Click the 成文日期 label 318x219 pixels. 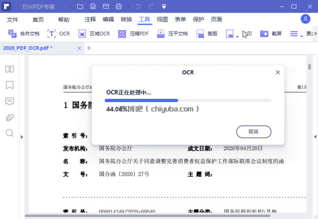coord(200,149)
